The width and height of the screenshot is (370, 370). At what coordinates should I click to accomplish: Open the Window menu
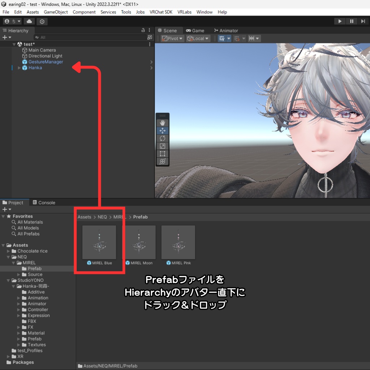click(205, 12)
